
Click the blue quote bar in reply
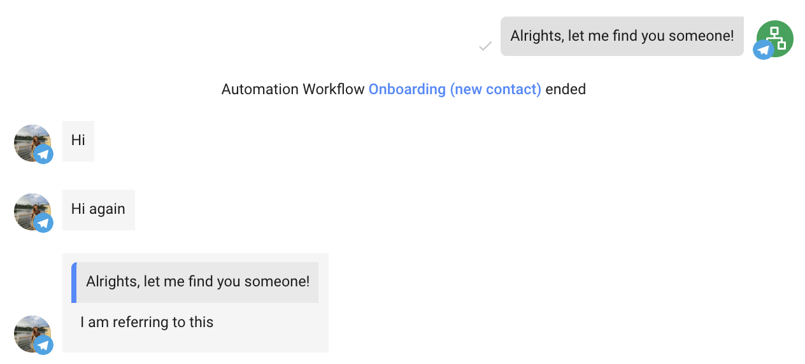(x=74, y=282)
